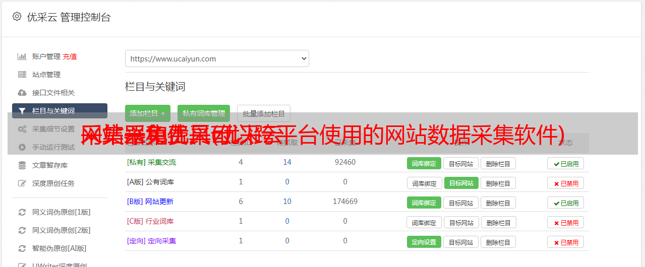Image resolution: width=645 pixels, height=267 pixels.
Task: Click the 92460 collected count cell
Action: coord(345,162)
